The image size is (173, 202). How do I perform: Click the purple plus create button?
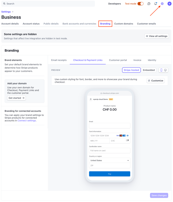tap(169, 4)
